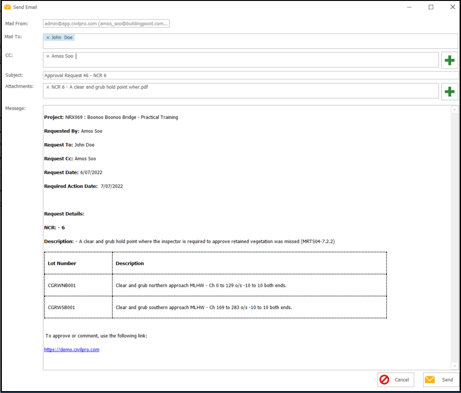Screen dimensions: 461x393
Task: Click the Send Email envelope title icon
Action: click(x=7, y=7)
